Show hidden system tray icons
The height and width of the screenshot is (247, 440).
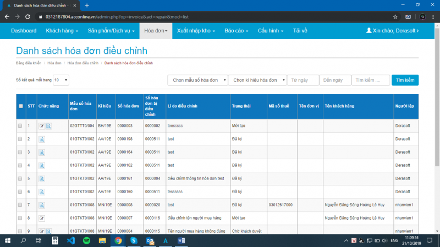(346, 240)
